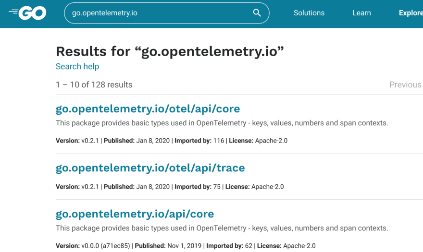423x252 pixels.
Task: Open go.opentelemetry.io/otel/api/core package result
Action: coord(148,109)
